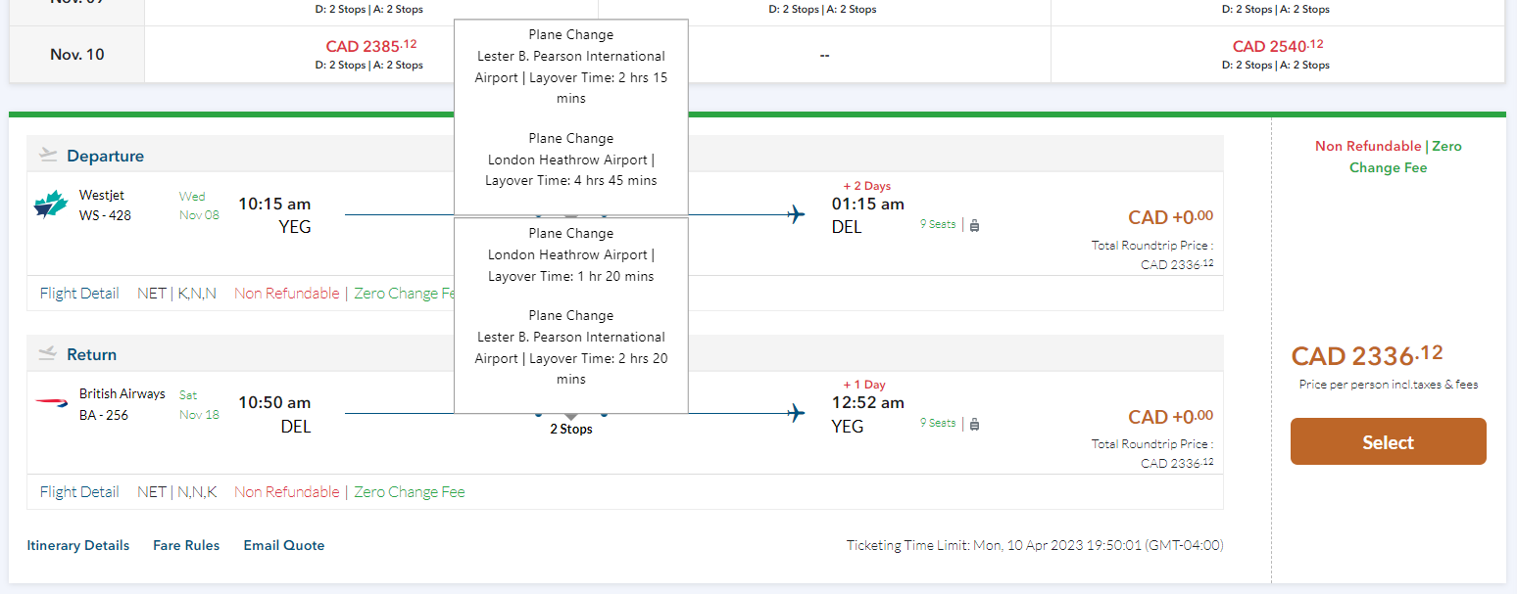
Task: Click the baggage icon in departure row
Action: pyautogui.click(x=974, y=225)
